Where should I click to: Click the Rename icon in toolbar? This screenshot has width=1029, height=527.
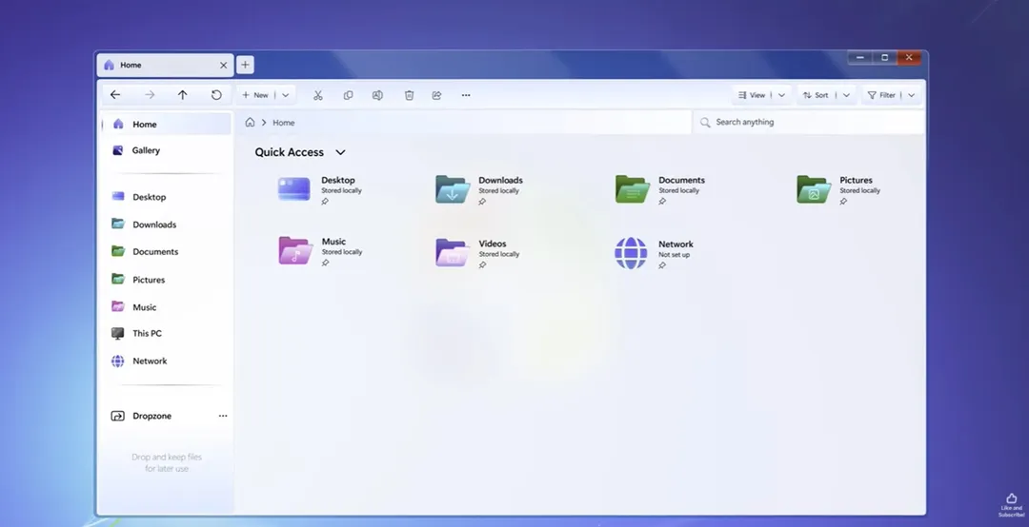[377, 95]
